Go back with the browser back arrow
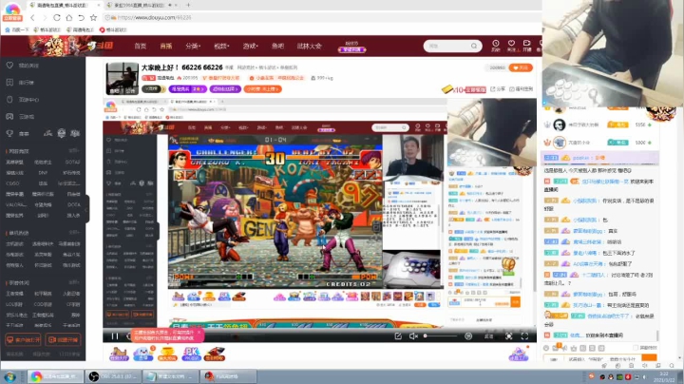684x384 pixels. tap(32, 18)
